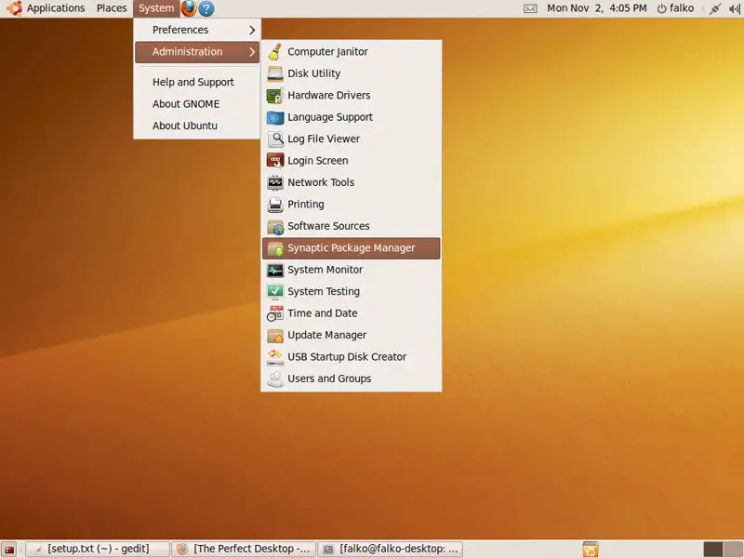This screenshot has height=558, width=744.
Task: Click the Synaptic Package Manager icon
Action: pos(274,248)
